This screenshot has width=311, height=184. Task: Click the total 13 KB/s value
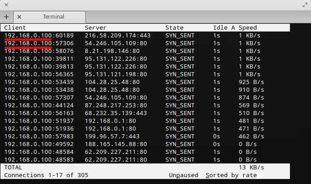point(251,168)
